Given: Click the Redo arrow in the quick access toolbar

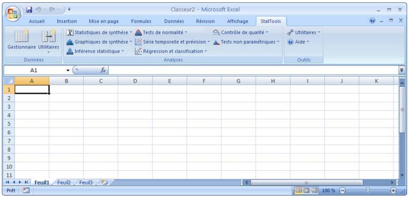Looking at the screenshot, I should pos(52,10).
